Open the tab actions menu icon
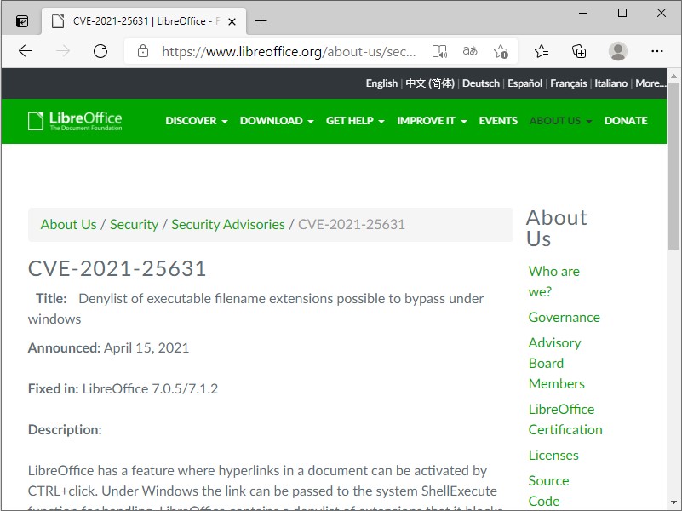This screenshot has height=511, width=682. pos(22,21)
